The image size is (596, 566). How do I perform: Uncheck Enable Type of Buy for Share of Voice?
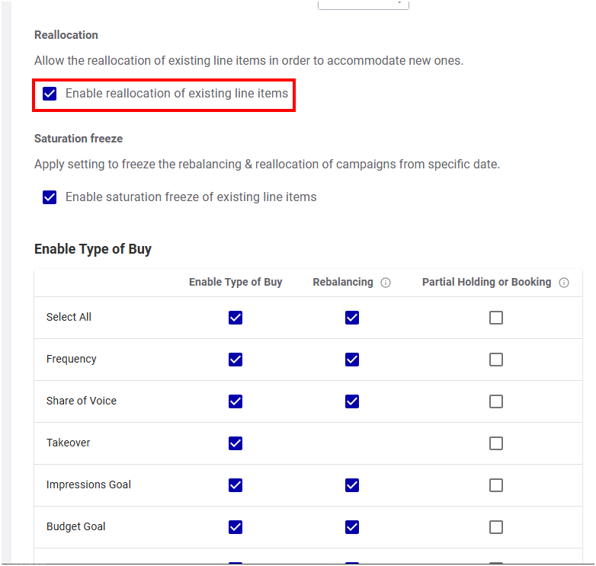(236, 401)
